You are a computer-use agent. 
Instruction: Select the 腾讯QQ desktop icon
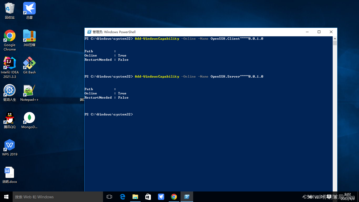(10, 118)
